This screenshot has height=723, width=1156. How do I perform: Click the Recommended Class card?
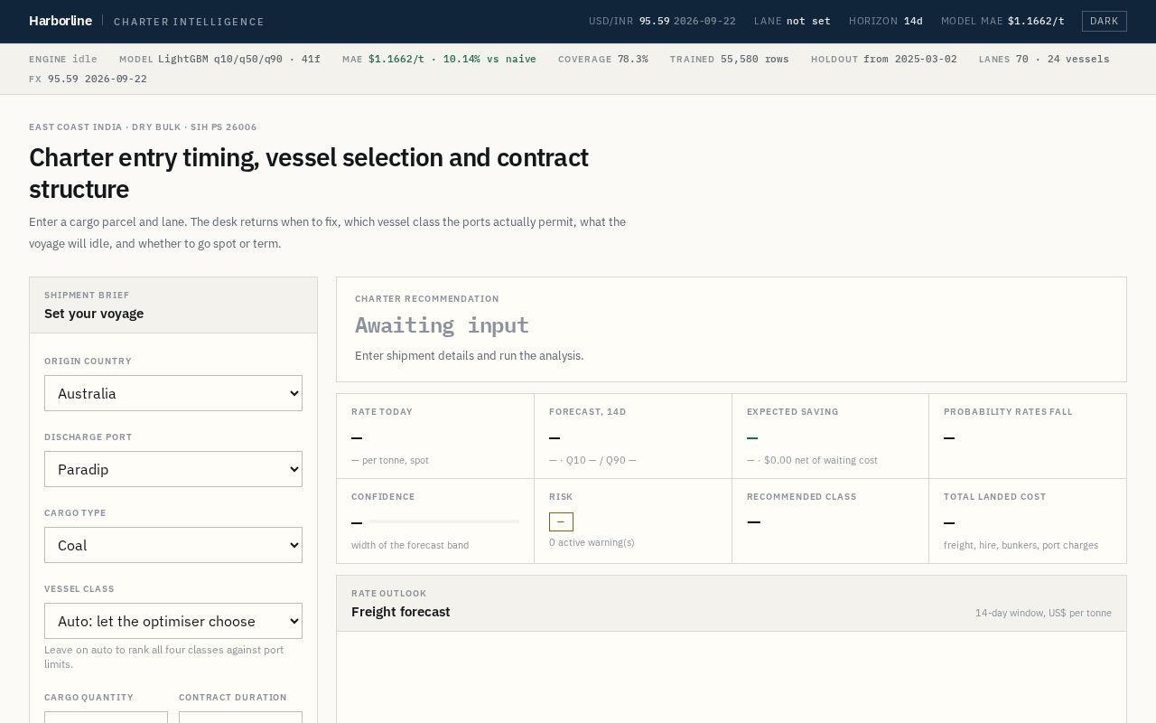830,521
